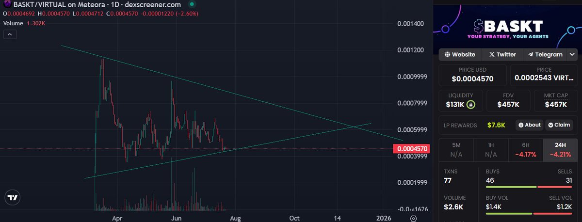The image size is (582, 222).
Task: Click the About button in LP Rewards
Action: [529, 125]
